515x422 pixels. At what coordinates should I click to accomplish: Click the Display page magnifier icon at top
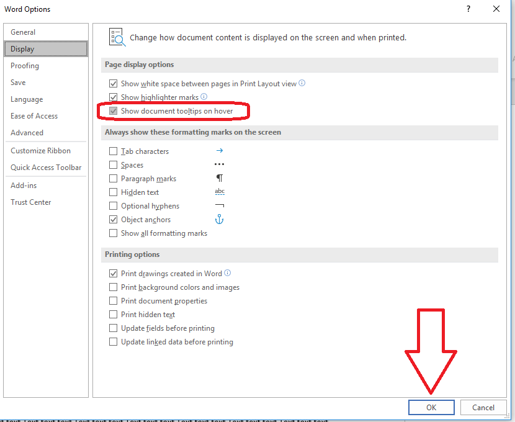pos(117,37)
